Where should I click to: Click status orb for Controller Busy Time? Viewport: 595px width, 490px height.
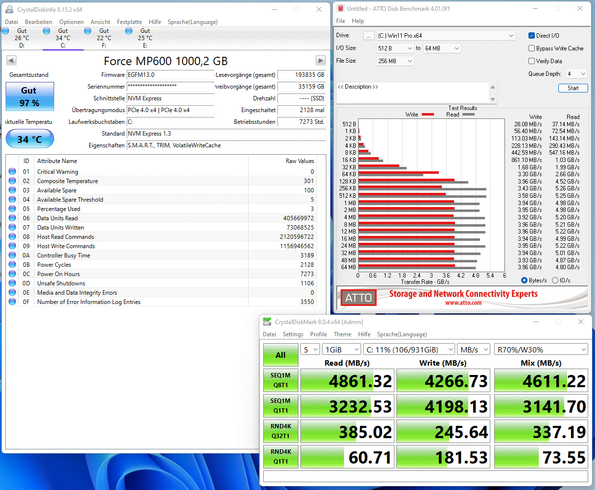coord(12,256)
